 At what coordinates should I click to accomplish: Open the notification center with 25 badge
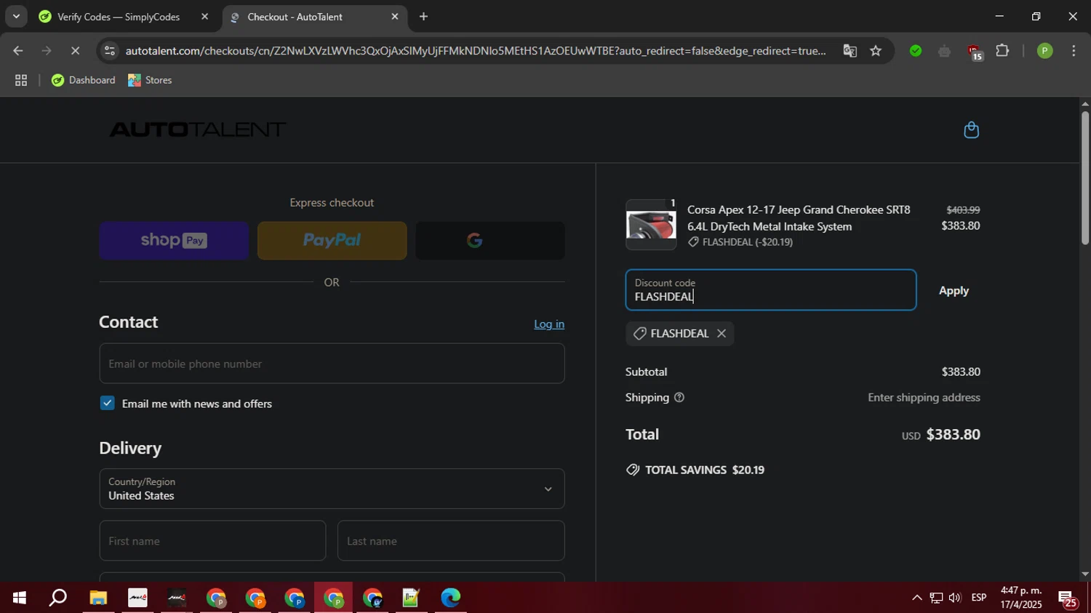[x=1068, y=598]
